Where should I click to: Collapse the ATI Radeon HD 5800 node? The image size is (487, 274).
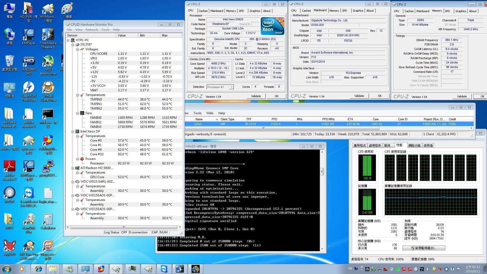click(73, 168)
